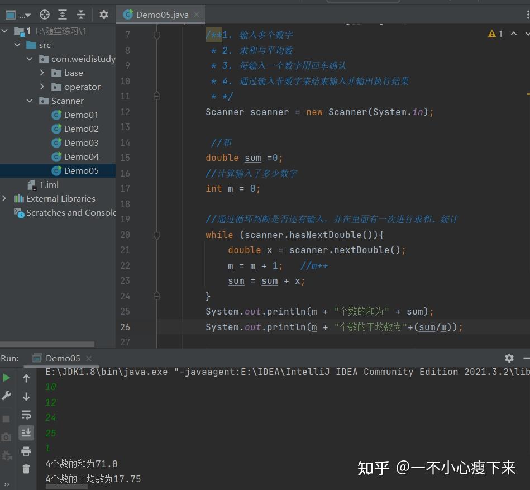
Task: Open Run panel options via gear icon
Action: point(509,358)
